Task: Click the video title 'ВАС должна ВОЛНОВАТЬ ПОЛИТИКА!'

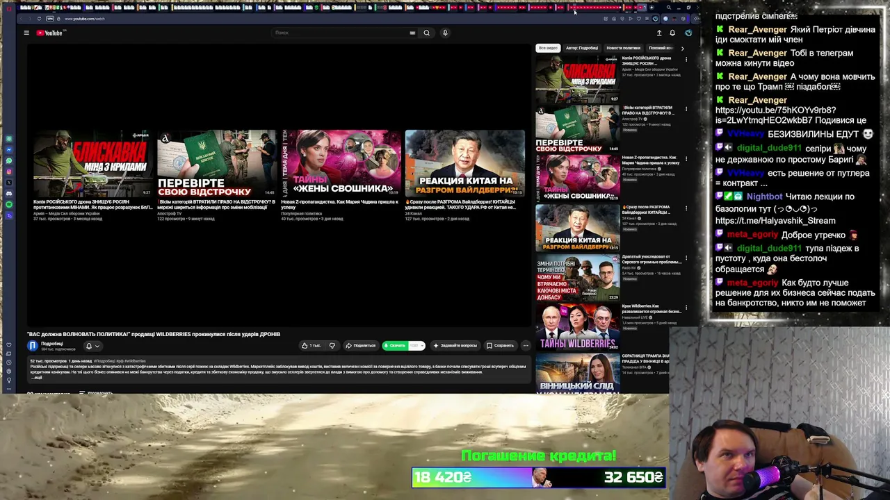Action: [x=154, y=334]
